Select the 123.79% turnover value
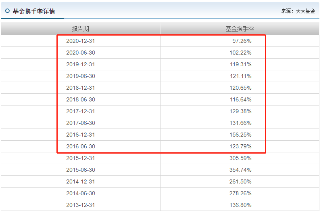Viewport: 321px width, 213px height. click(240, 146)
